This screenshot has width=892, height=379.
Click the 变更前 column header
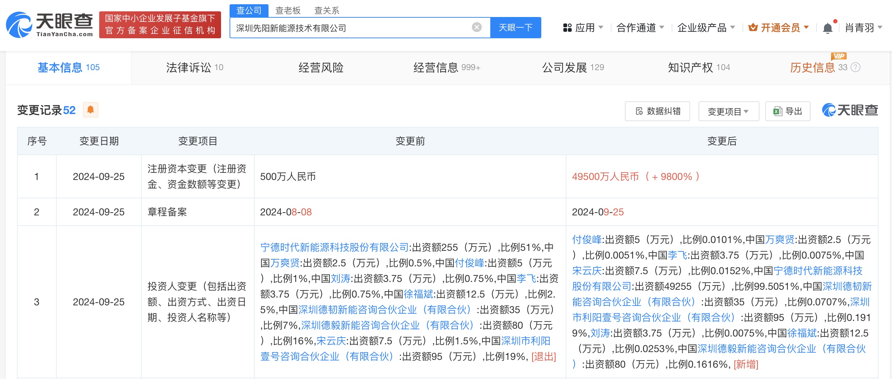(x=410, y=141)
